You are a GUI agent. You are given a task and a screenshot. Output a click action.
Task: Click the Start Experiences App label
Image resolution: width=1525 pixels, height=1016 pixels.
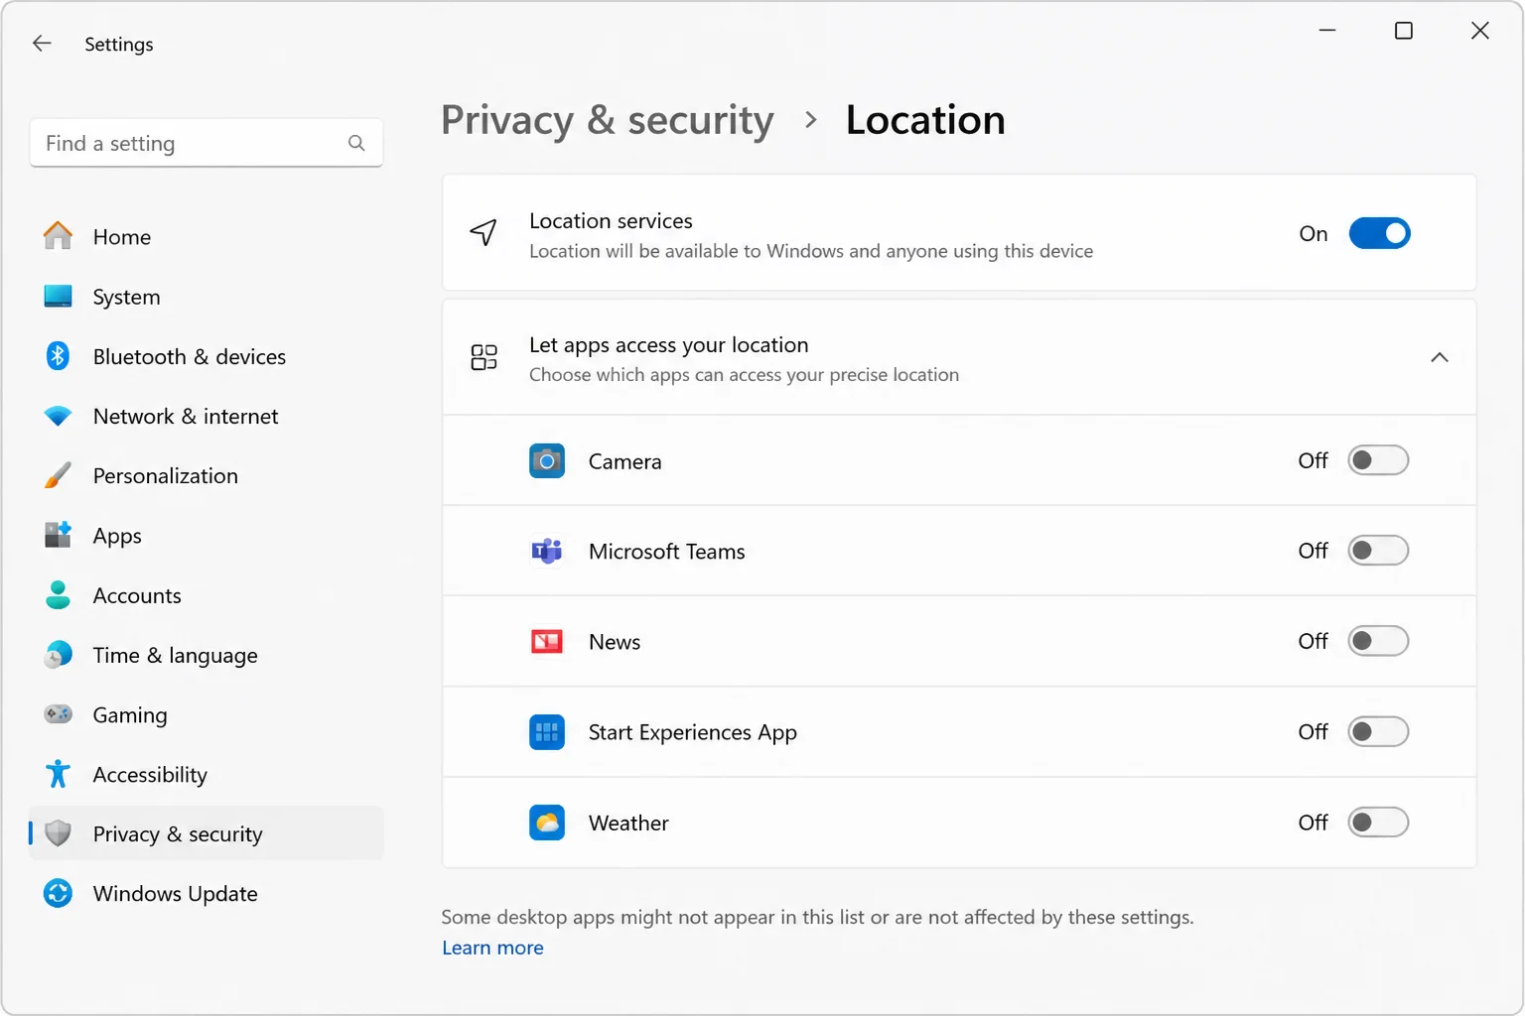(692, 732)
